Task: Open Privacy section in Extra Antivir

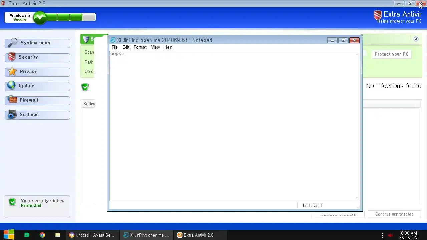Action: pos(37,72)
